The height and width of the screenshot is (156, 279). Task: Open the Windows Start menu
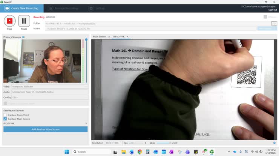67,152
